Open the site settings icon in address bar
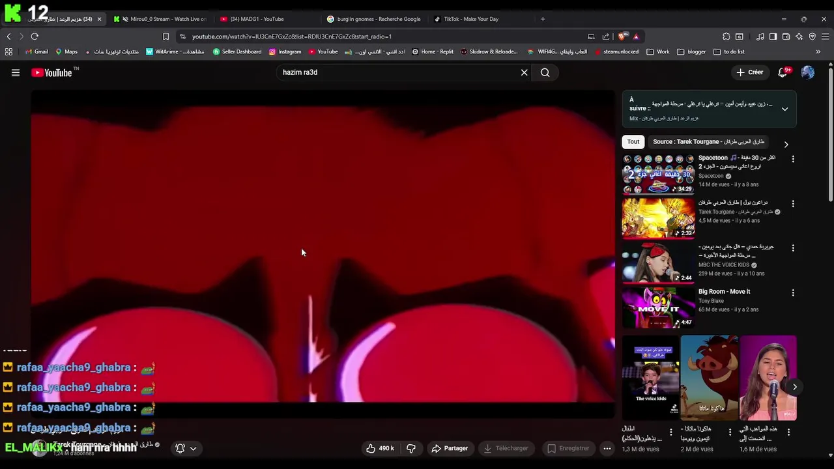This screenshot has width=834, height=469. click(x=182, y=36)
